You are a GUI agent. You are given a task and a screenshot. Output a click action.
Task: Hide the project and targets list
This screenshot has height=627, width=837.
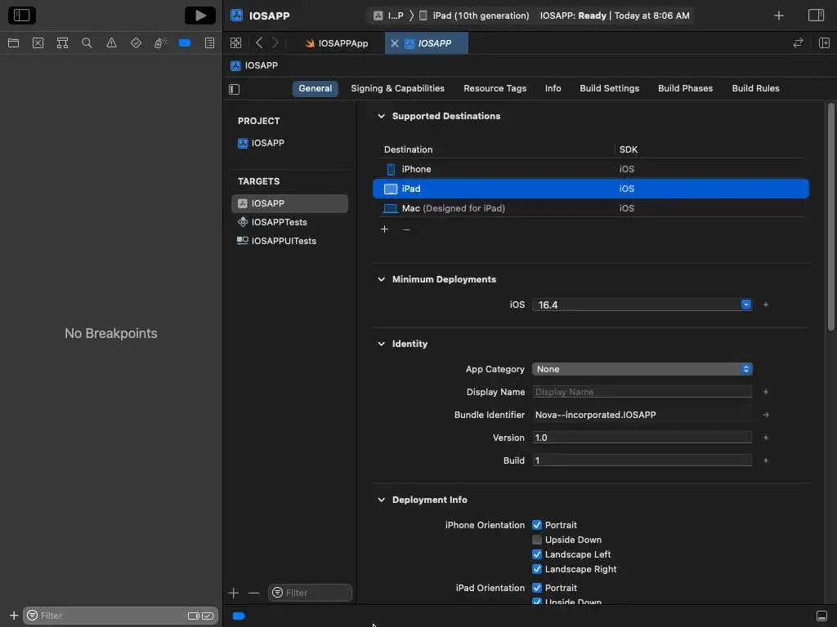(235, 89)
